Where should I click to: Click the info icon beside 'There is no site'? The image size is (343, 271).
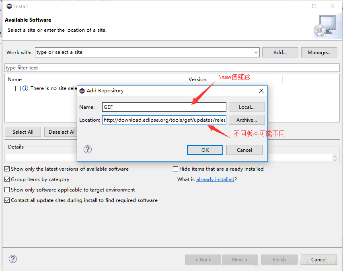[x=25, y=88]
